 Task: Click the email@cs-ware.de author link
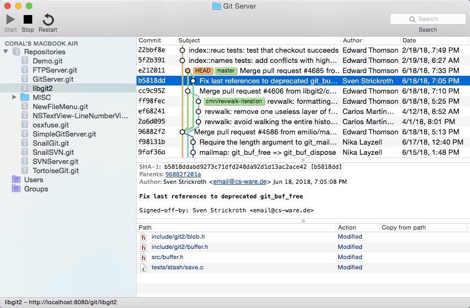click(240, 182)
